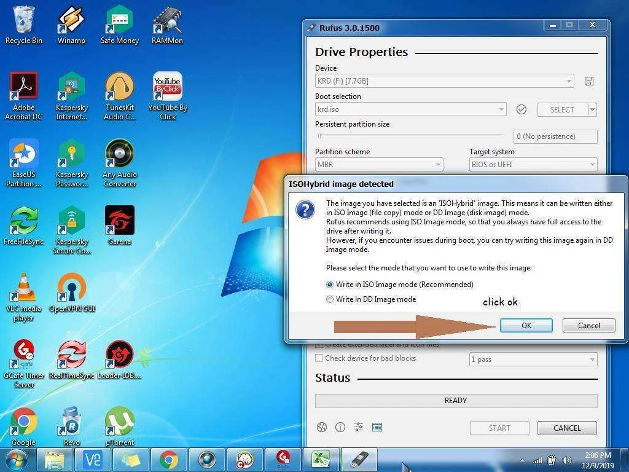Image resolution: width=629 pixels, height=472 pixels.
Task: Click the START button in Rufus
Action: tap(499, 428)
